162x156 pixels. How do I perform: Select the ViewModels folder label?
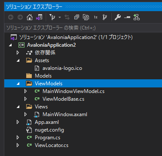pyautogui.click(x=49, y=84)
